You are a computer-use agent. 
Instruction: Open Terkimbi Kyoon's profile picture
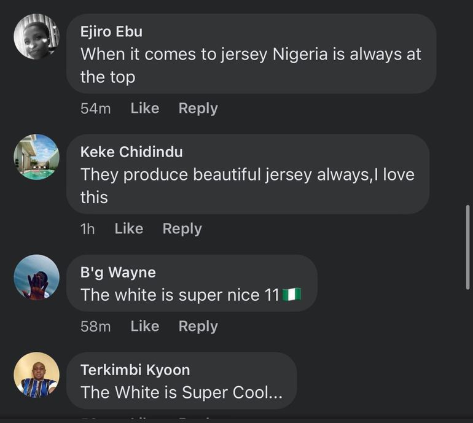click(x=36, y=374)
